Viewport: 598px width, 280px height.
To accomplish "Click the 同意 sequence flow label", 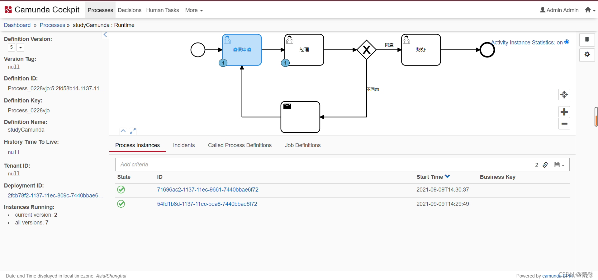I will (x=389, y=45).
